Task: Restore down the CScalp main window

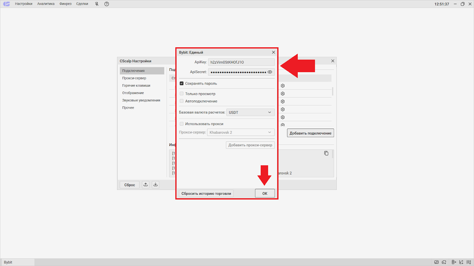Action: click(x=462, y=4)
